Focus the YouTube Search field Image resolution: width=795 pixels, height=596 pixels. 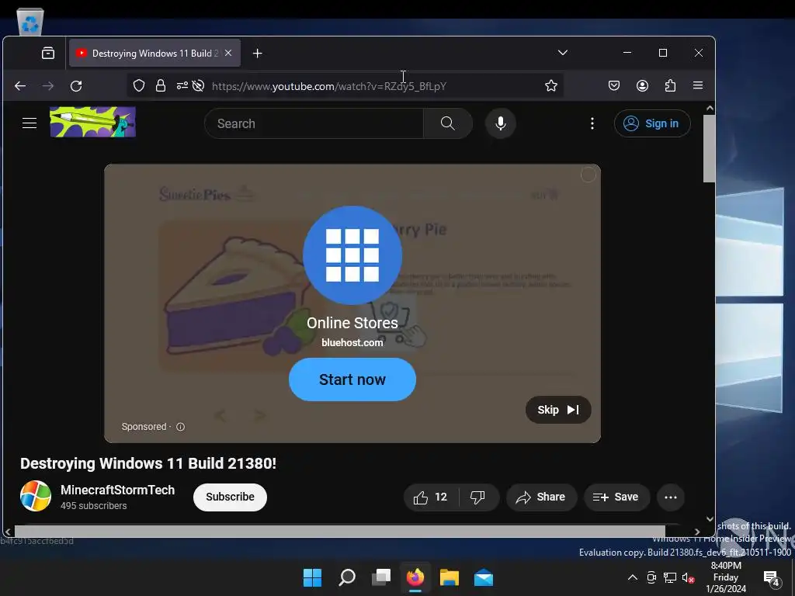point(314,123)
